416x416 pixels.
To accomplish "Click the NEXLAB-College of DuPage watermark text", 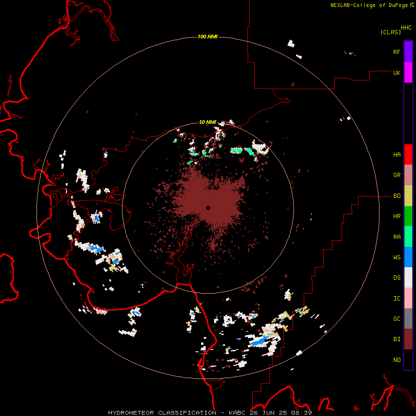I will tap(369, 5).
